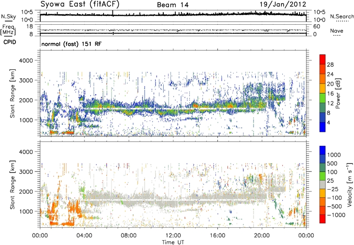
Task: Click the 'Velocity [m s-1]' colorbar title
Action: tap(350, 185)
